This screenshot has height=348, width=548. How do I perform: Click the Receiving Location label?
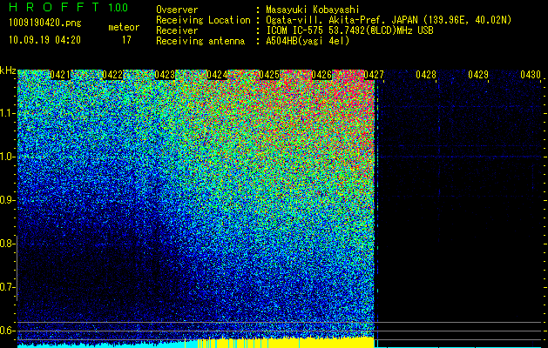(203, 20)
